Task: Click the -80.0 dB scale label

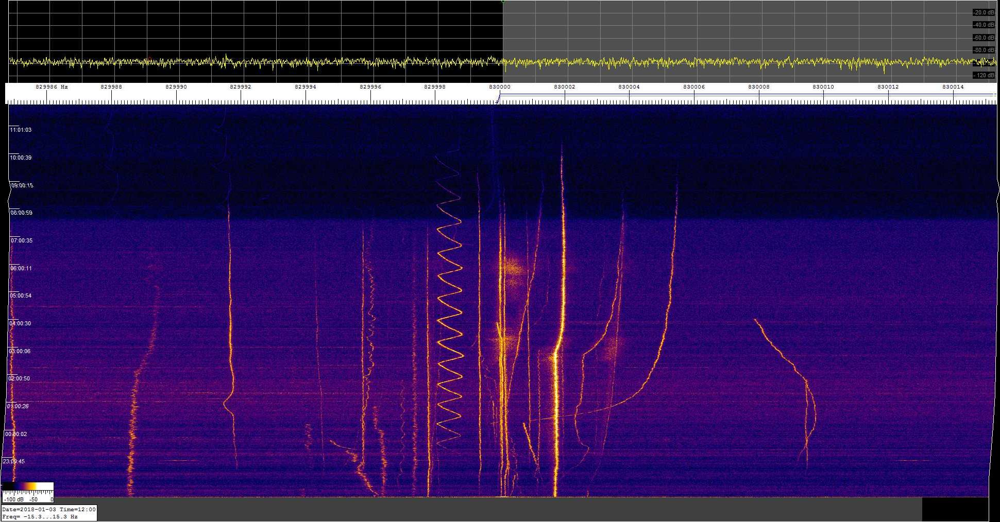Action: 984,50
